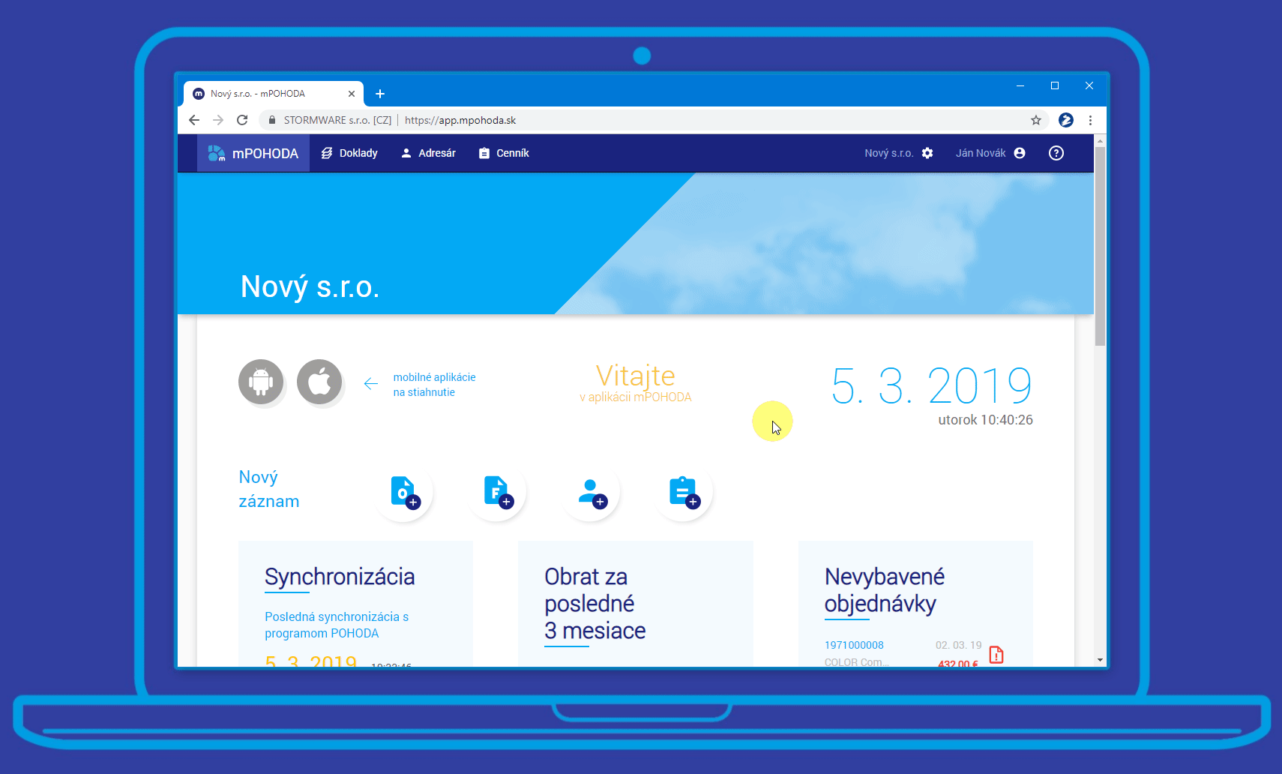Image resolution: width=1282 pixels, height=774 pixels.
Task: Go forward in the browser
Action: coord(218,120)
